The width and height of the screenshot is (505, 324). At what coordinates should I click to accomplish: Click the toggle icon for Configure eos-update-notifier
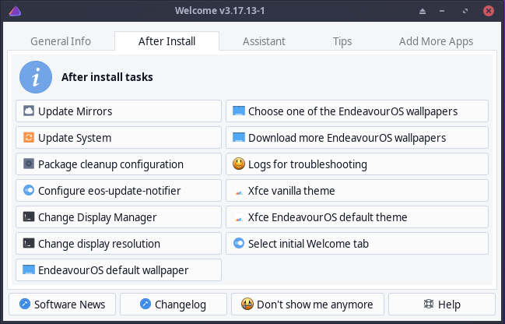pyautogui.click(x=29, y=190)
